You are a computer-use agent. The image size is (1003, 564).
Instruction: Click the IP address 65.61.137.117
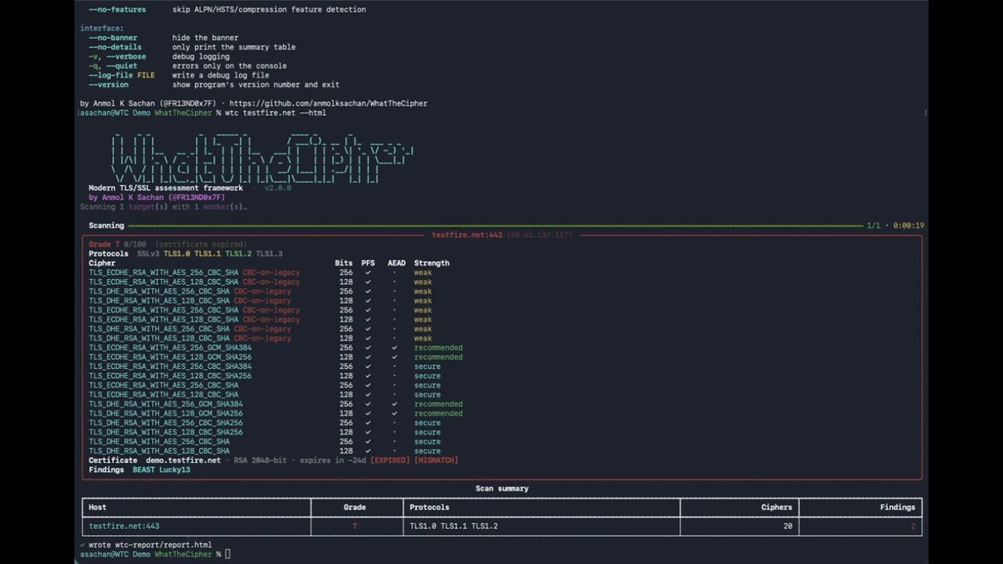tap(539, 235)
